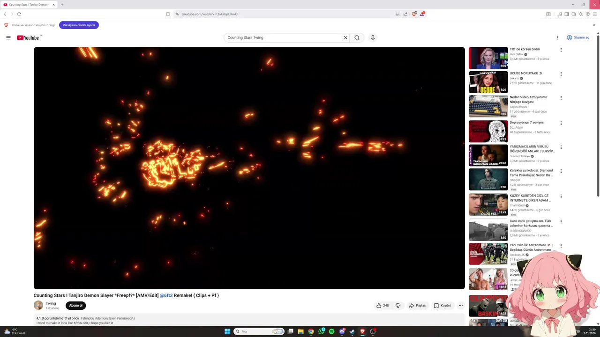Viewport: 600px width, 337px height.
Task: Open File Explorer from taskbar
Action: [300, 331]
